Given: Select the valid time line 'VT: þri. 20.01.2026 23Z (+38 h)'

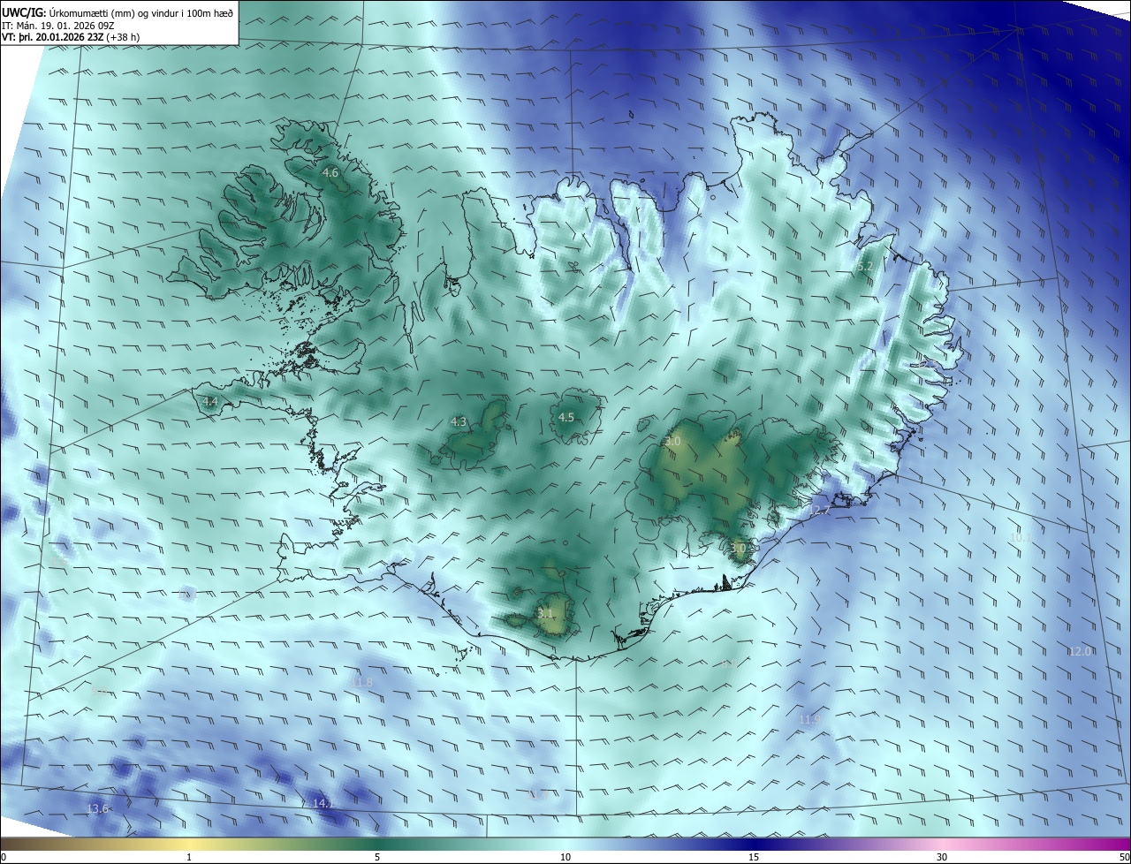Looking at the screenshot, I should [71, 37].
